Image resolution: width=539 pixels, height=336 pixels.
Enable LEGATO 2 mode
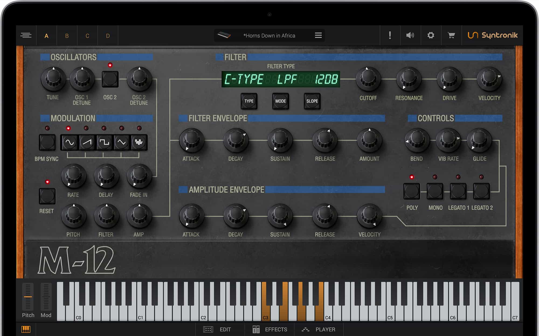[x=481, y=191]
